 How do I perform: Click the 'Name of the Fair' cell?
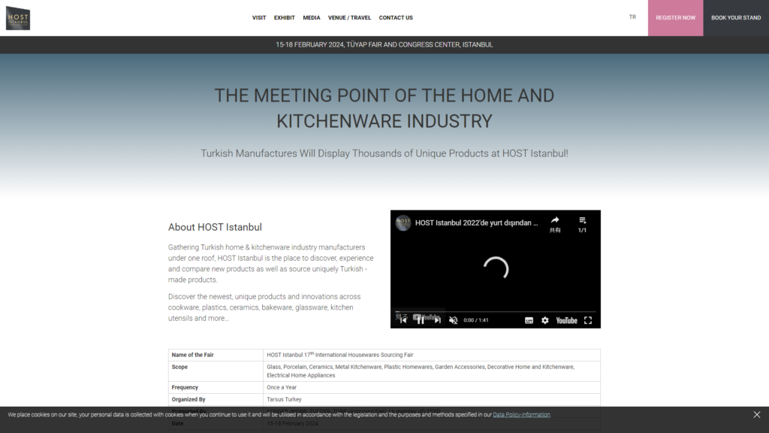pyautogui.click(x=216, y=355)
